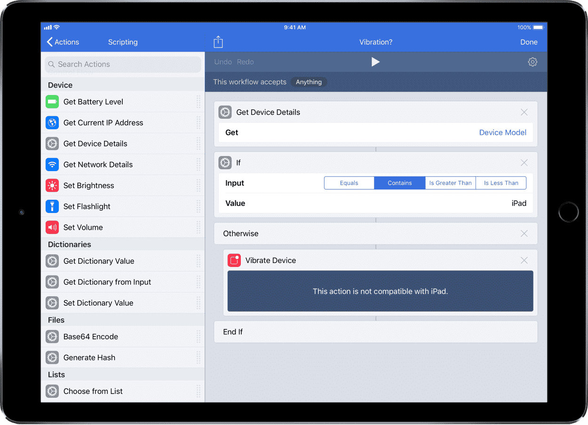Select the Contains condition
The width and height of the screenshot is (588, 425).
(400, 183)
